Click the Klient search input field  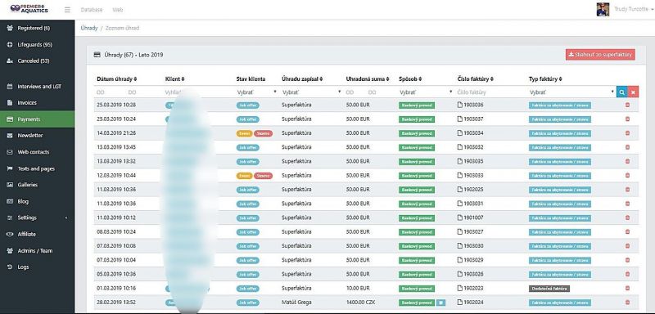pos(198,92)
